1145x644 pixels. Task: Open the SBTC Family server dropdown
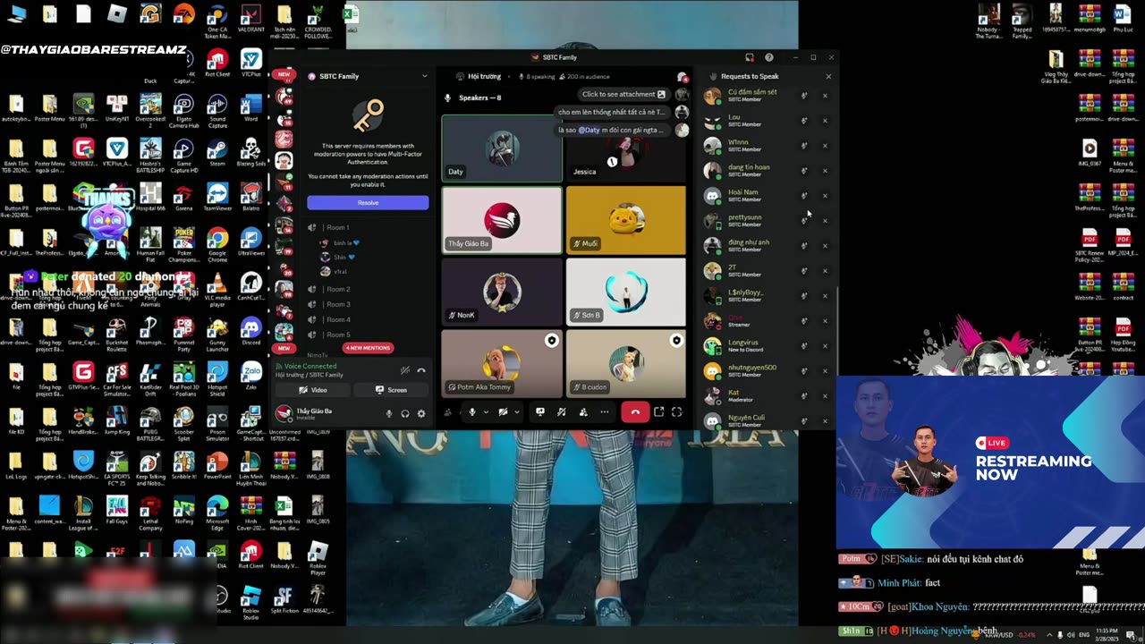(x=424, y=76)
